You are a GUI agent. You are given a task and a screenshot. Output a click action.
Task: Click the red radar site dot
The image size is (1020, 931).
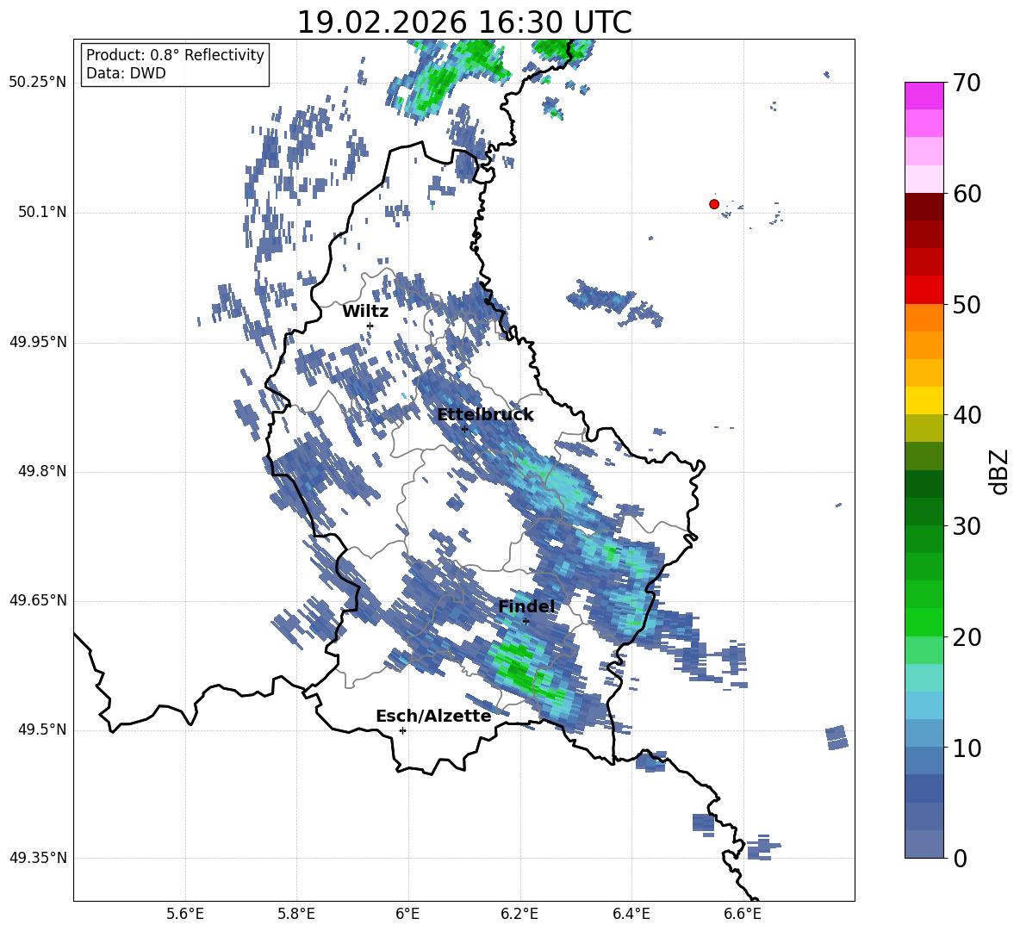pyautogui.click(x=713, y=204)
